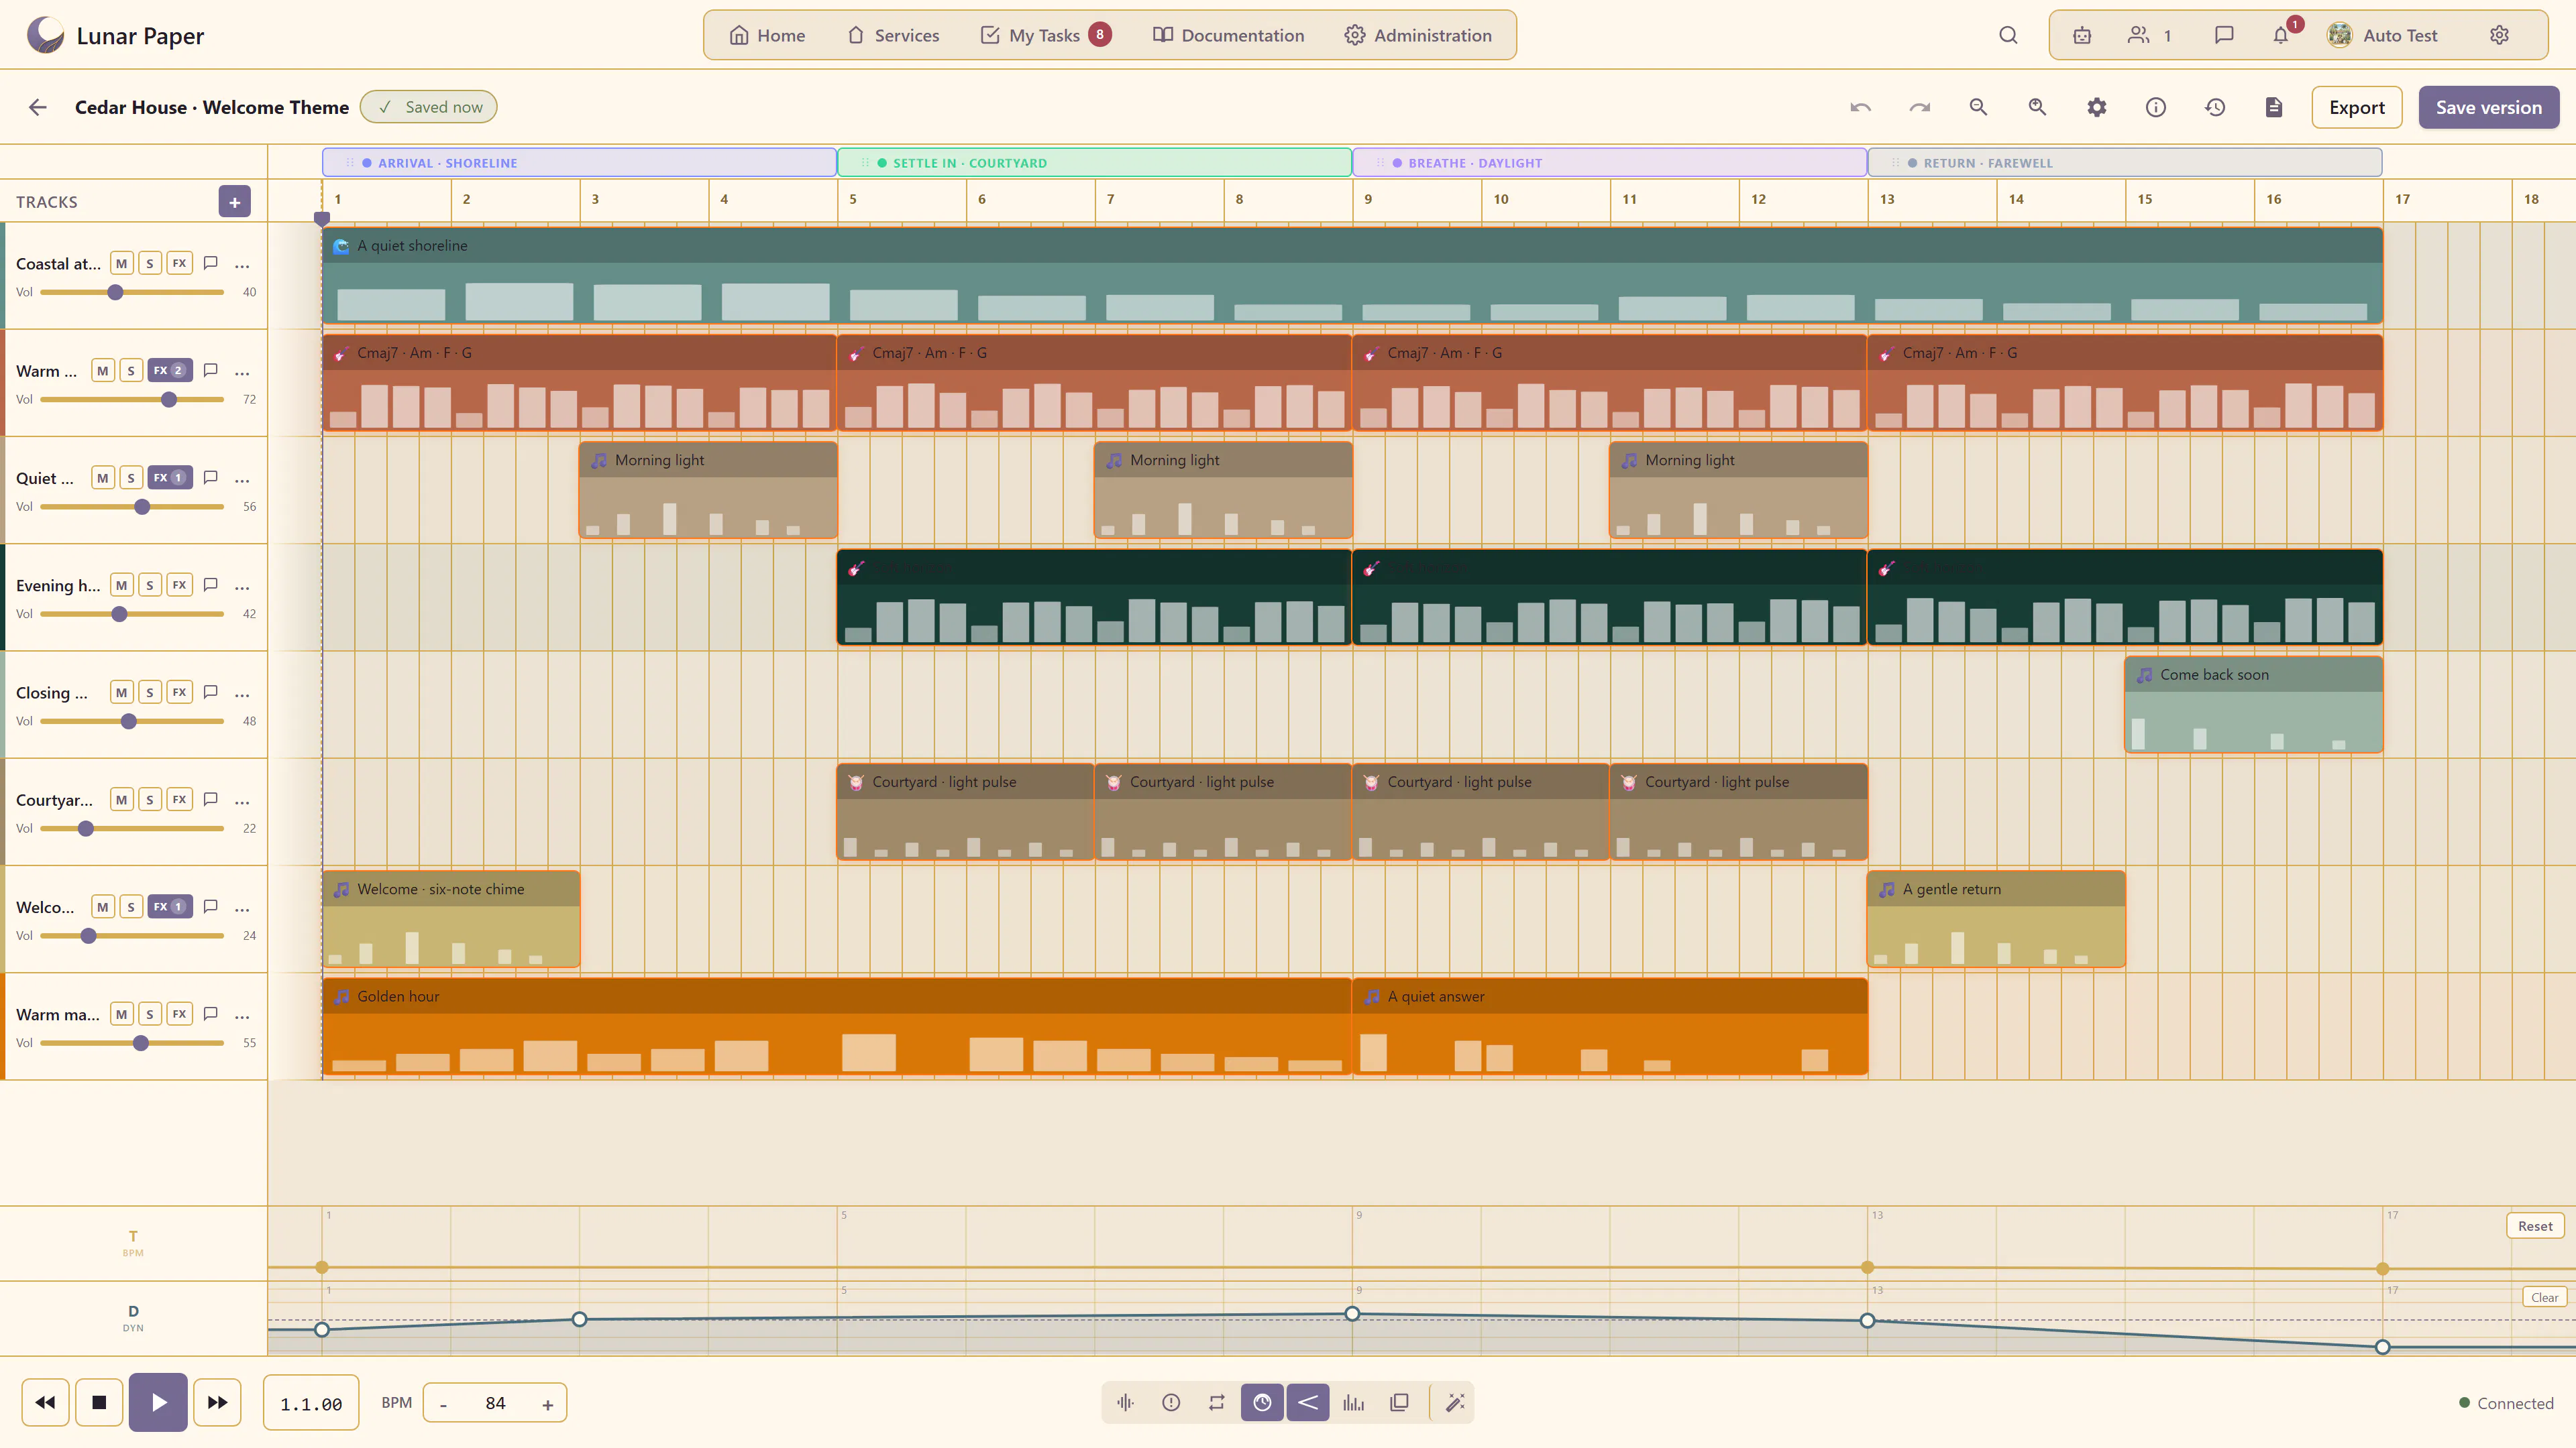Image resolution: width=2576 pixels, height=1448 pixels.
Task: Open project settings gear beside zoom icons
Action: click(x=2097, y=107)
